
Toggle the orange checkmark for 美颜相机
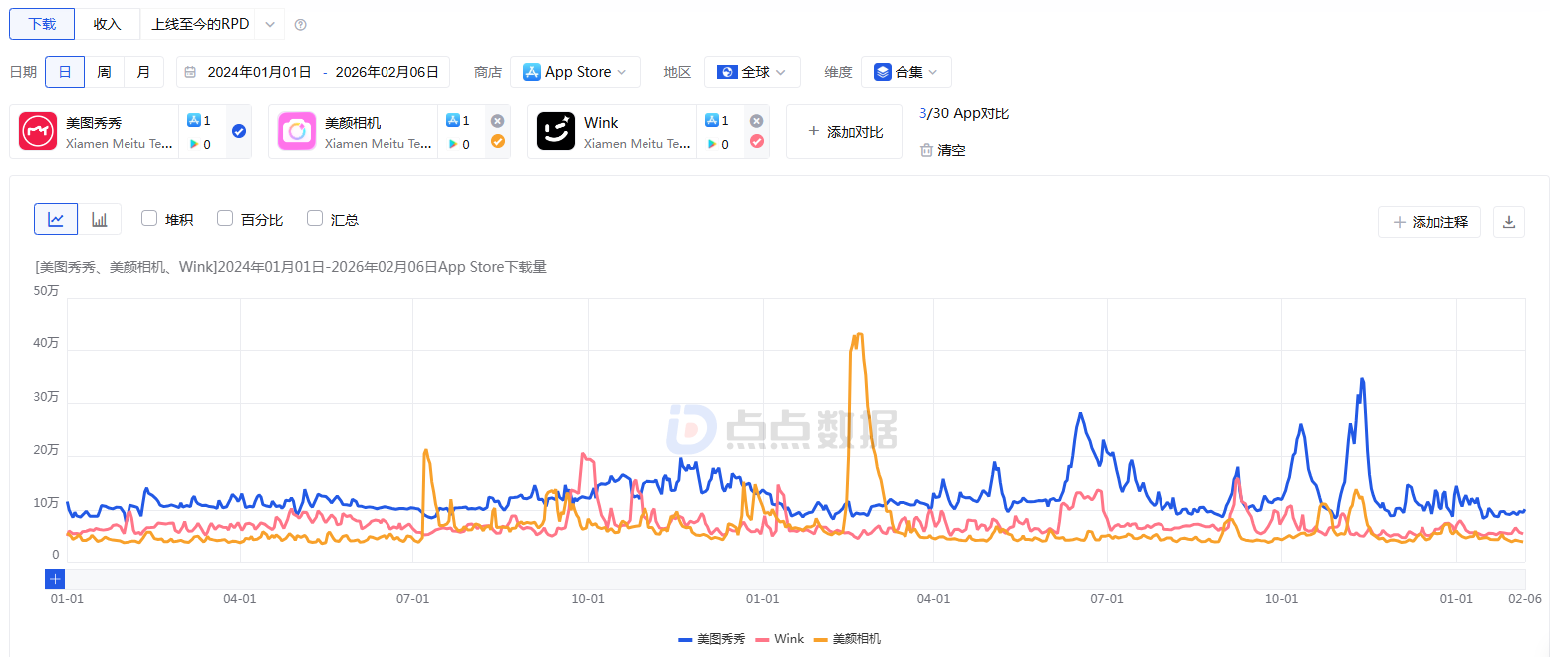[x=498, y=141]
